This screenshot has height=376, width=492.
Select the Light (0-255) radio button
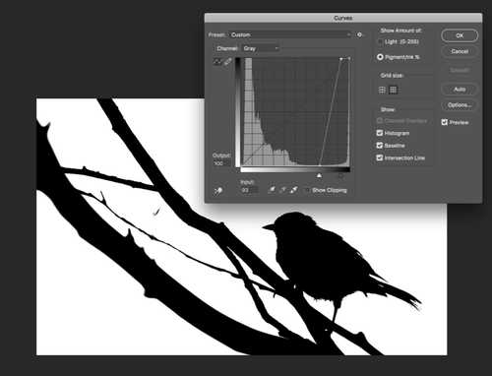click(380, 42)
